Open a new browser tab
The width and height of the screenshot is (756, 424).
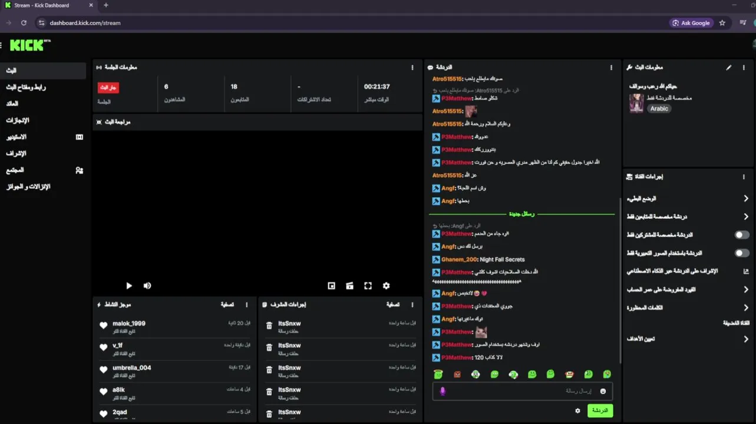(x=106, y=5)
